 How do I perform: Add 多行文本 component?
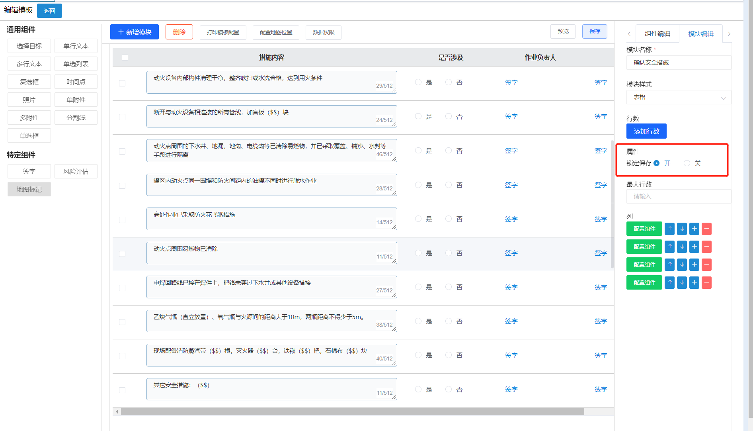29,64
